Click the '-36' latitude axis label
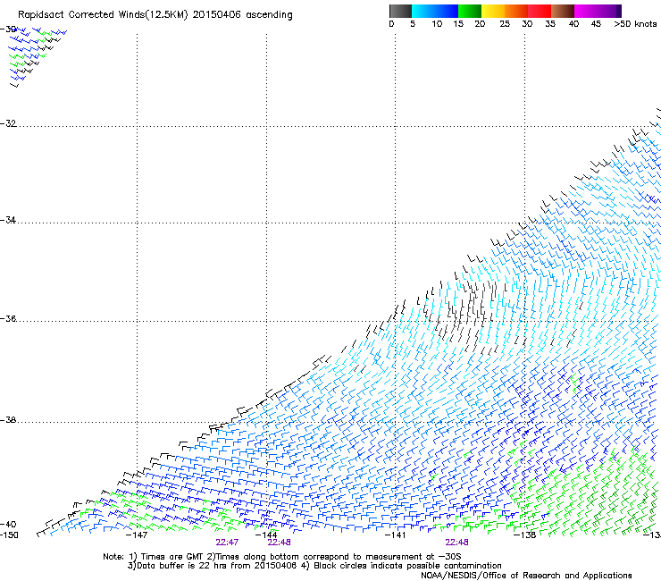The height and width of the screenshot is (581, 661). [x=8, y=318]
